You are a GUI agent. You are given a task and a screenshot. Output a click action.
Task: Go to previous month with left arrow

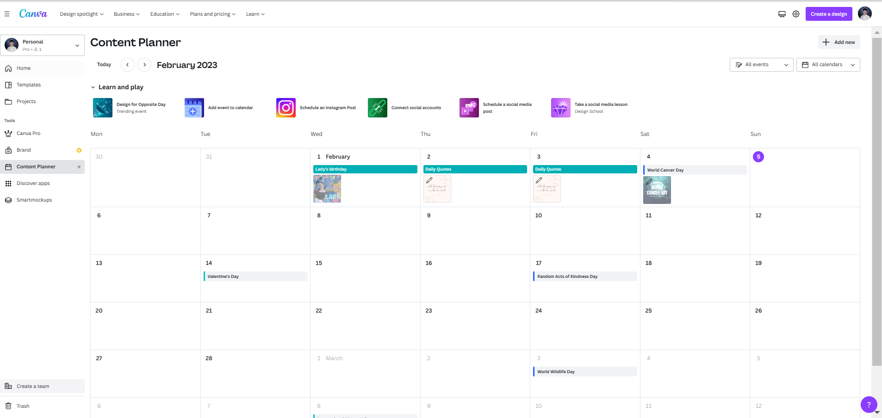point(128,65)
